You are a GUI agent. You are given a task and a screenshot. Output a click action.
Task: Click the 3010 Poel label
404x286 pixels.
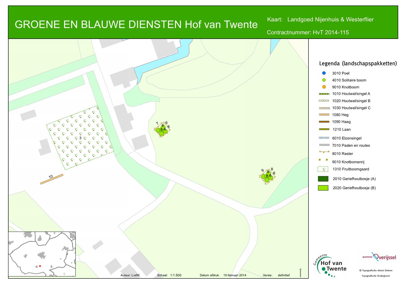[x=341, y=73]
